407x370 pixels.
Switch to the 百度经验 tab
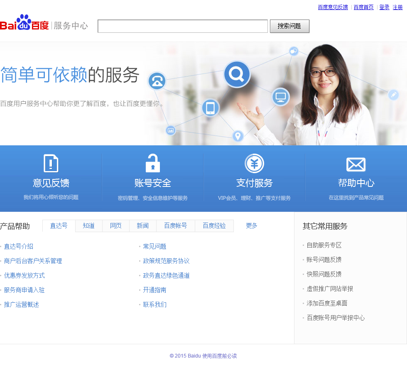214,226
